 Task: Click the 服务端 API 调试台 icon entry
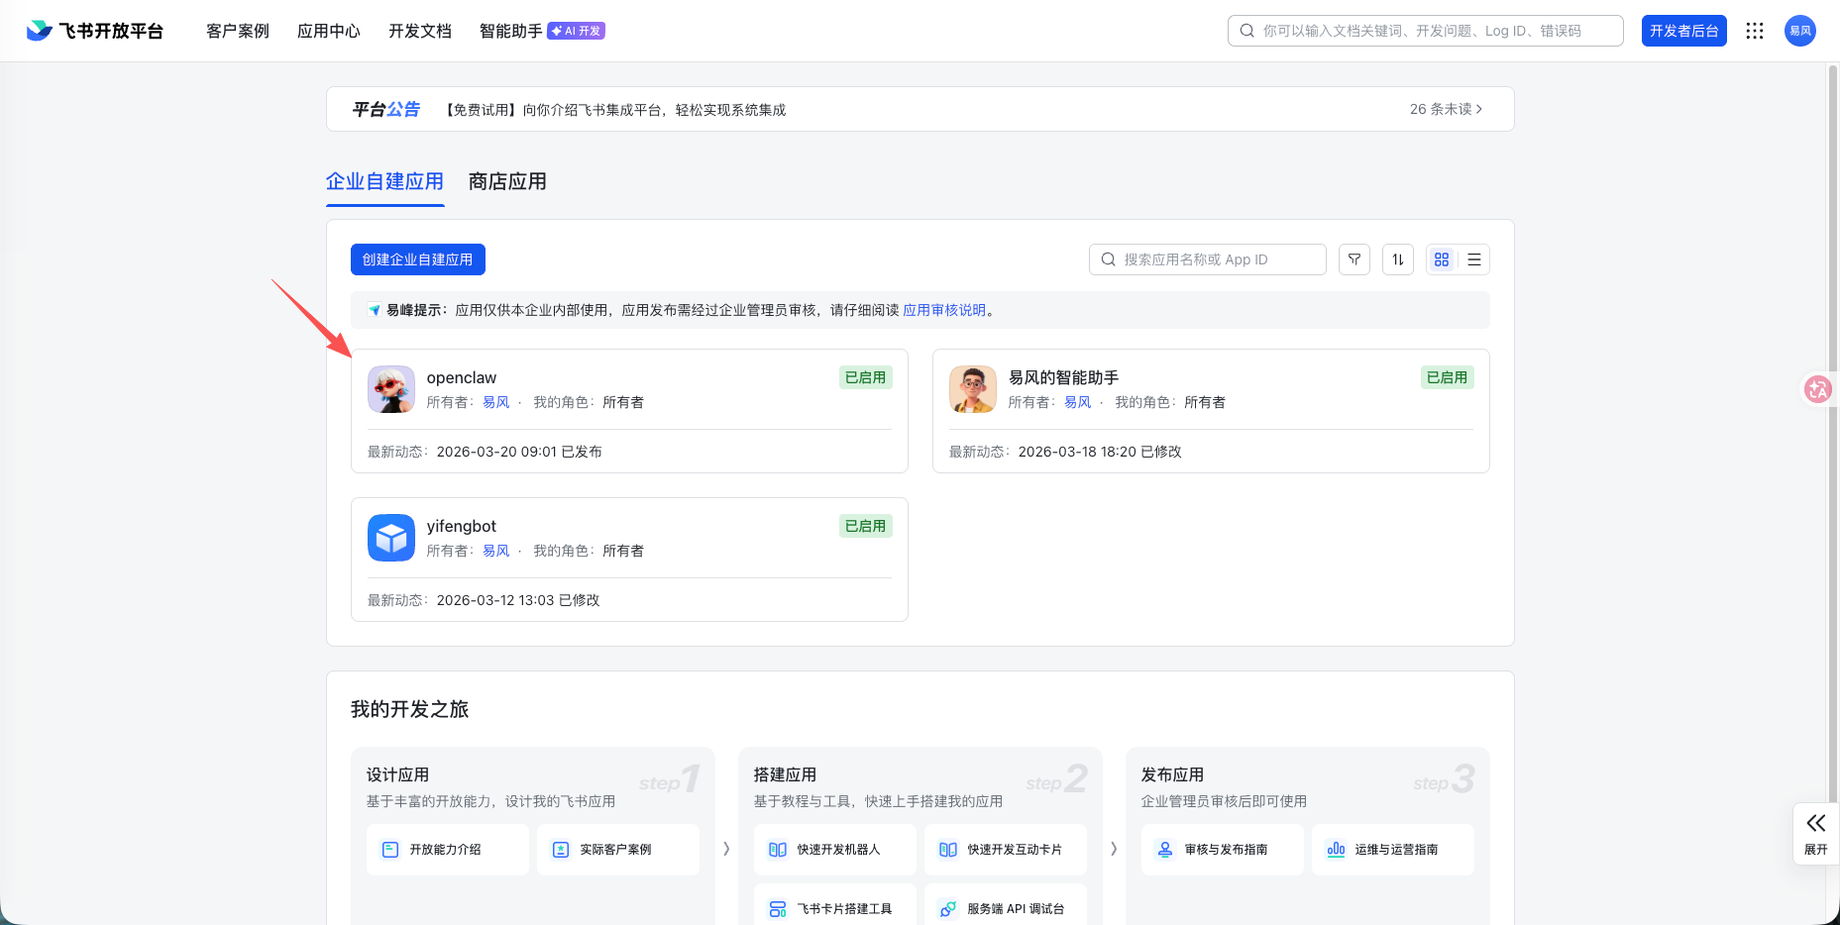pyautogui.click(x=1005, y=906)
